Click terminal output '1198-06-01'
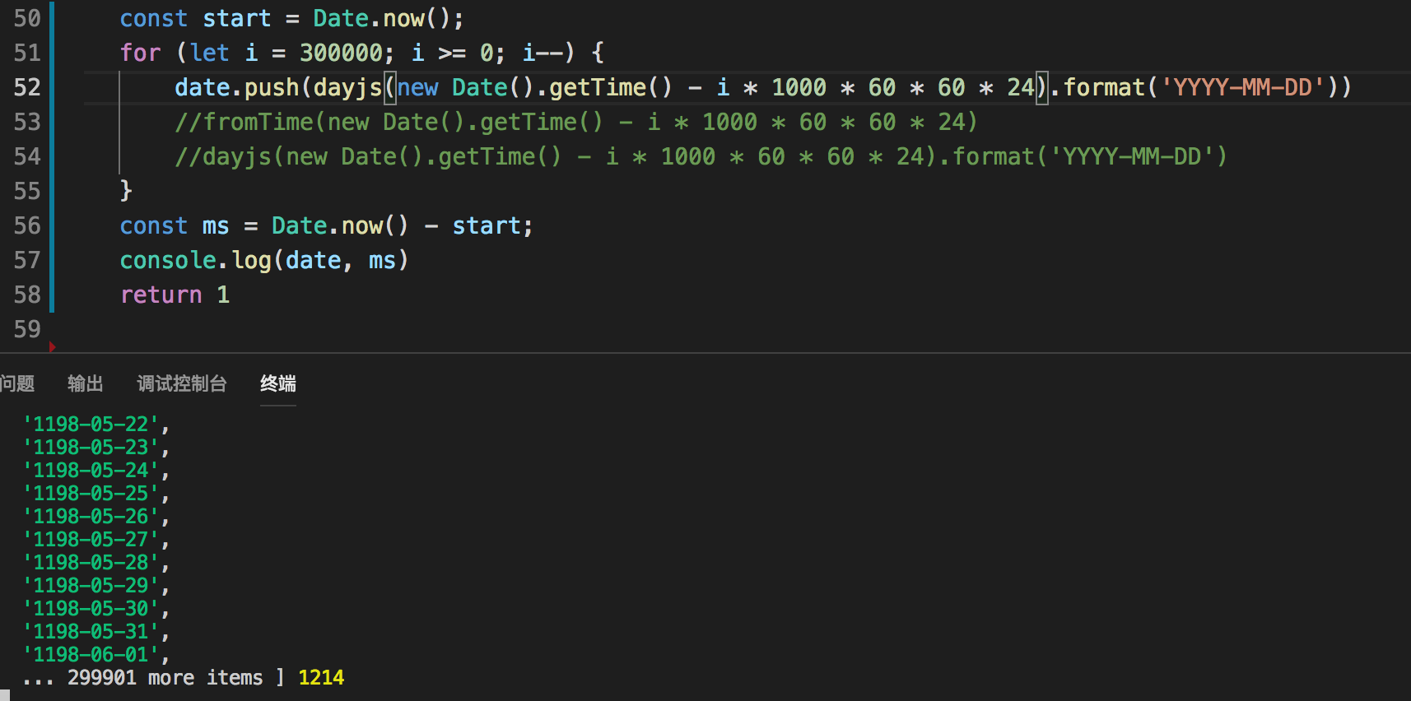This screenshot has width=1411, height=701. pos(91,655)
